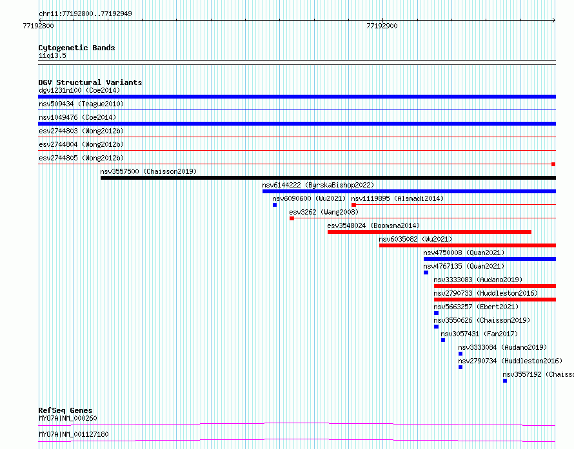The image size is (574, 449).
Task: Click the nsv1049476 (Coe2014) label text
Action: 77,117
